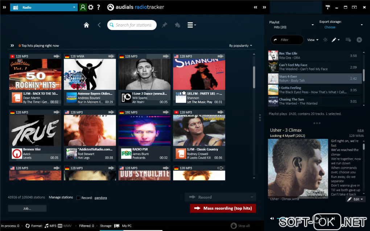Select the Can't Feel My Face track
The height and width of the screenshot is (231, 370).
[315, 67]
